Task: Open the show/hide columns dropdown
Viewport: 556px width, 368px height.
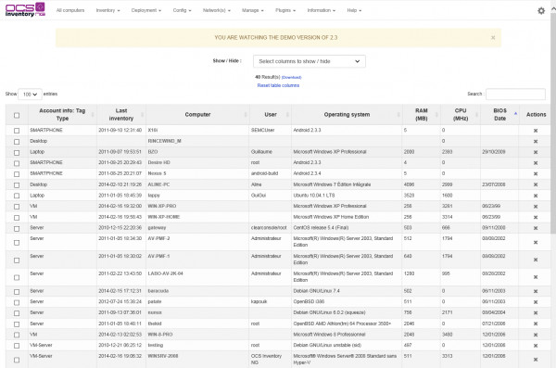Action: coord(310,61)
